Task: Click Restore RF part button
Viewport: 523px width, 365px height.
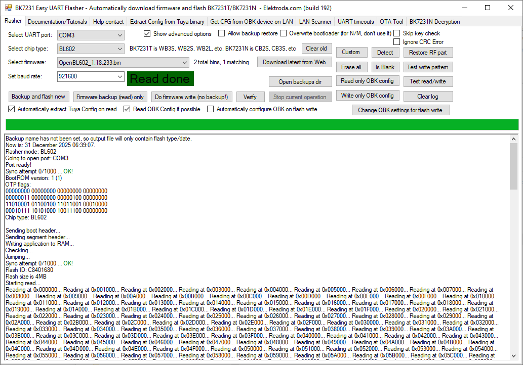Action: [x=428, y=53]
